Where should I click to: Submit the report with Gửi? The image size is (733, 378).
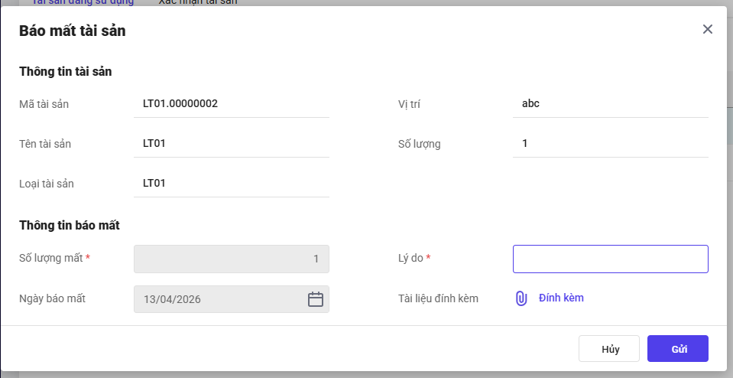[677, 349]
